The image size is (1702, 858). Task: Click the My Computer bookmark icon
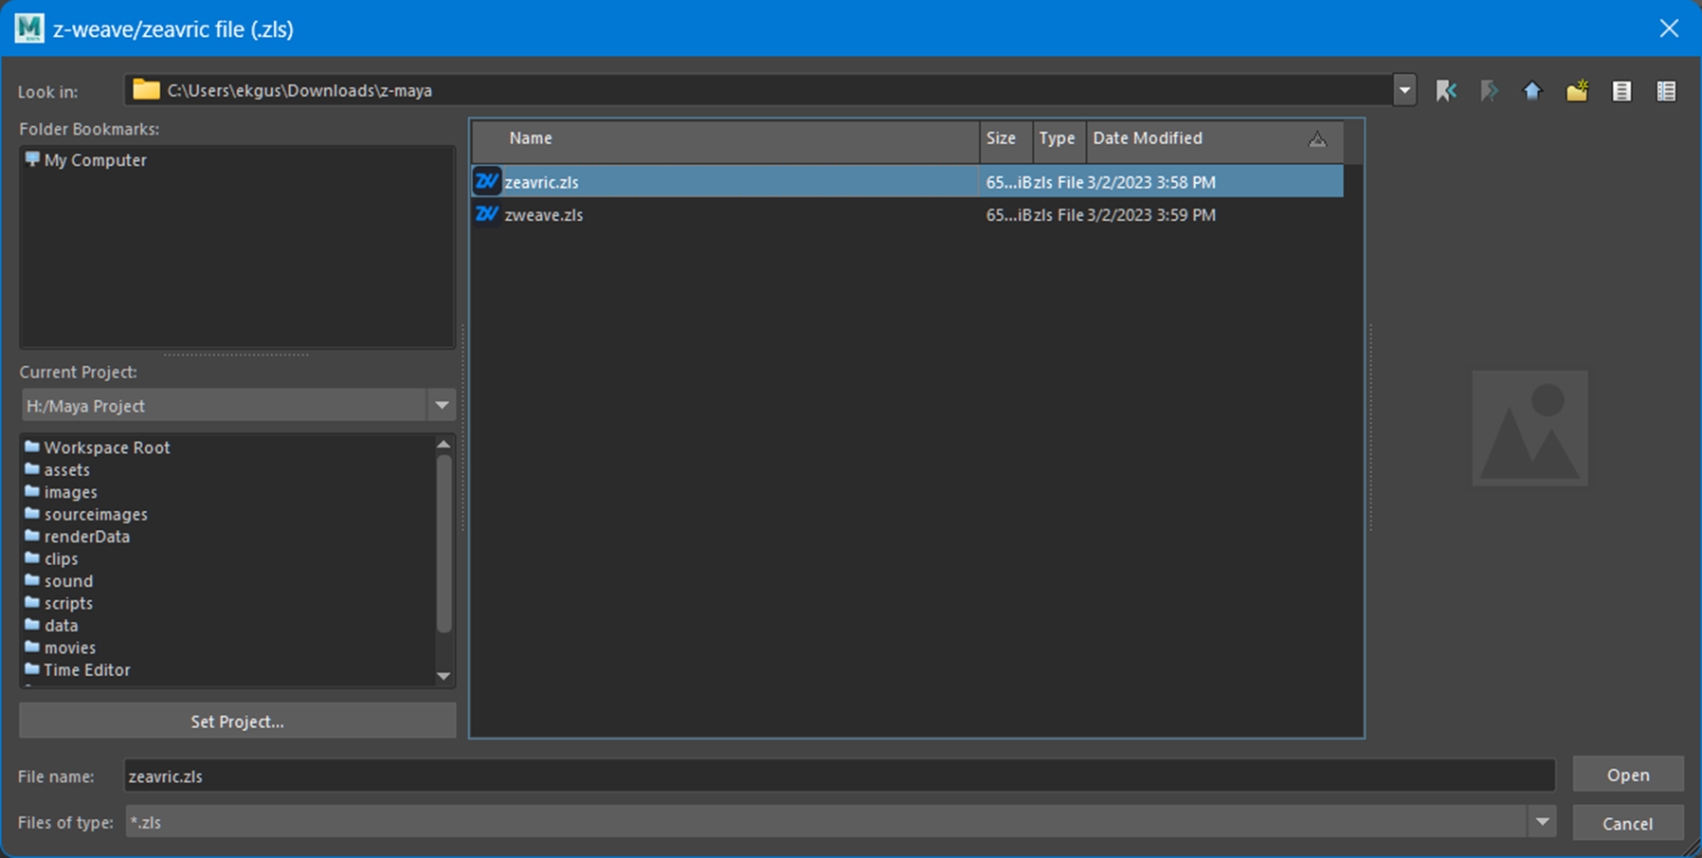coord(32,159)
